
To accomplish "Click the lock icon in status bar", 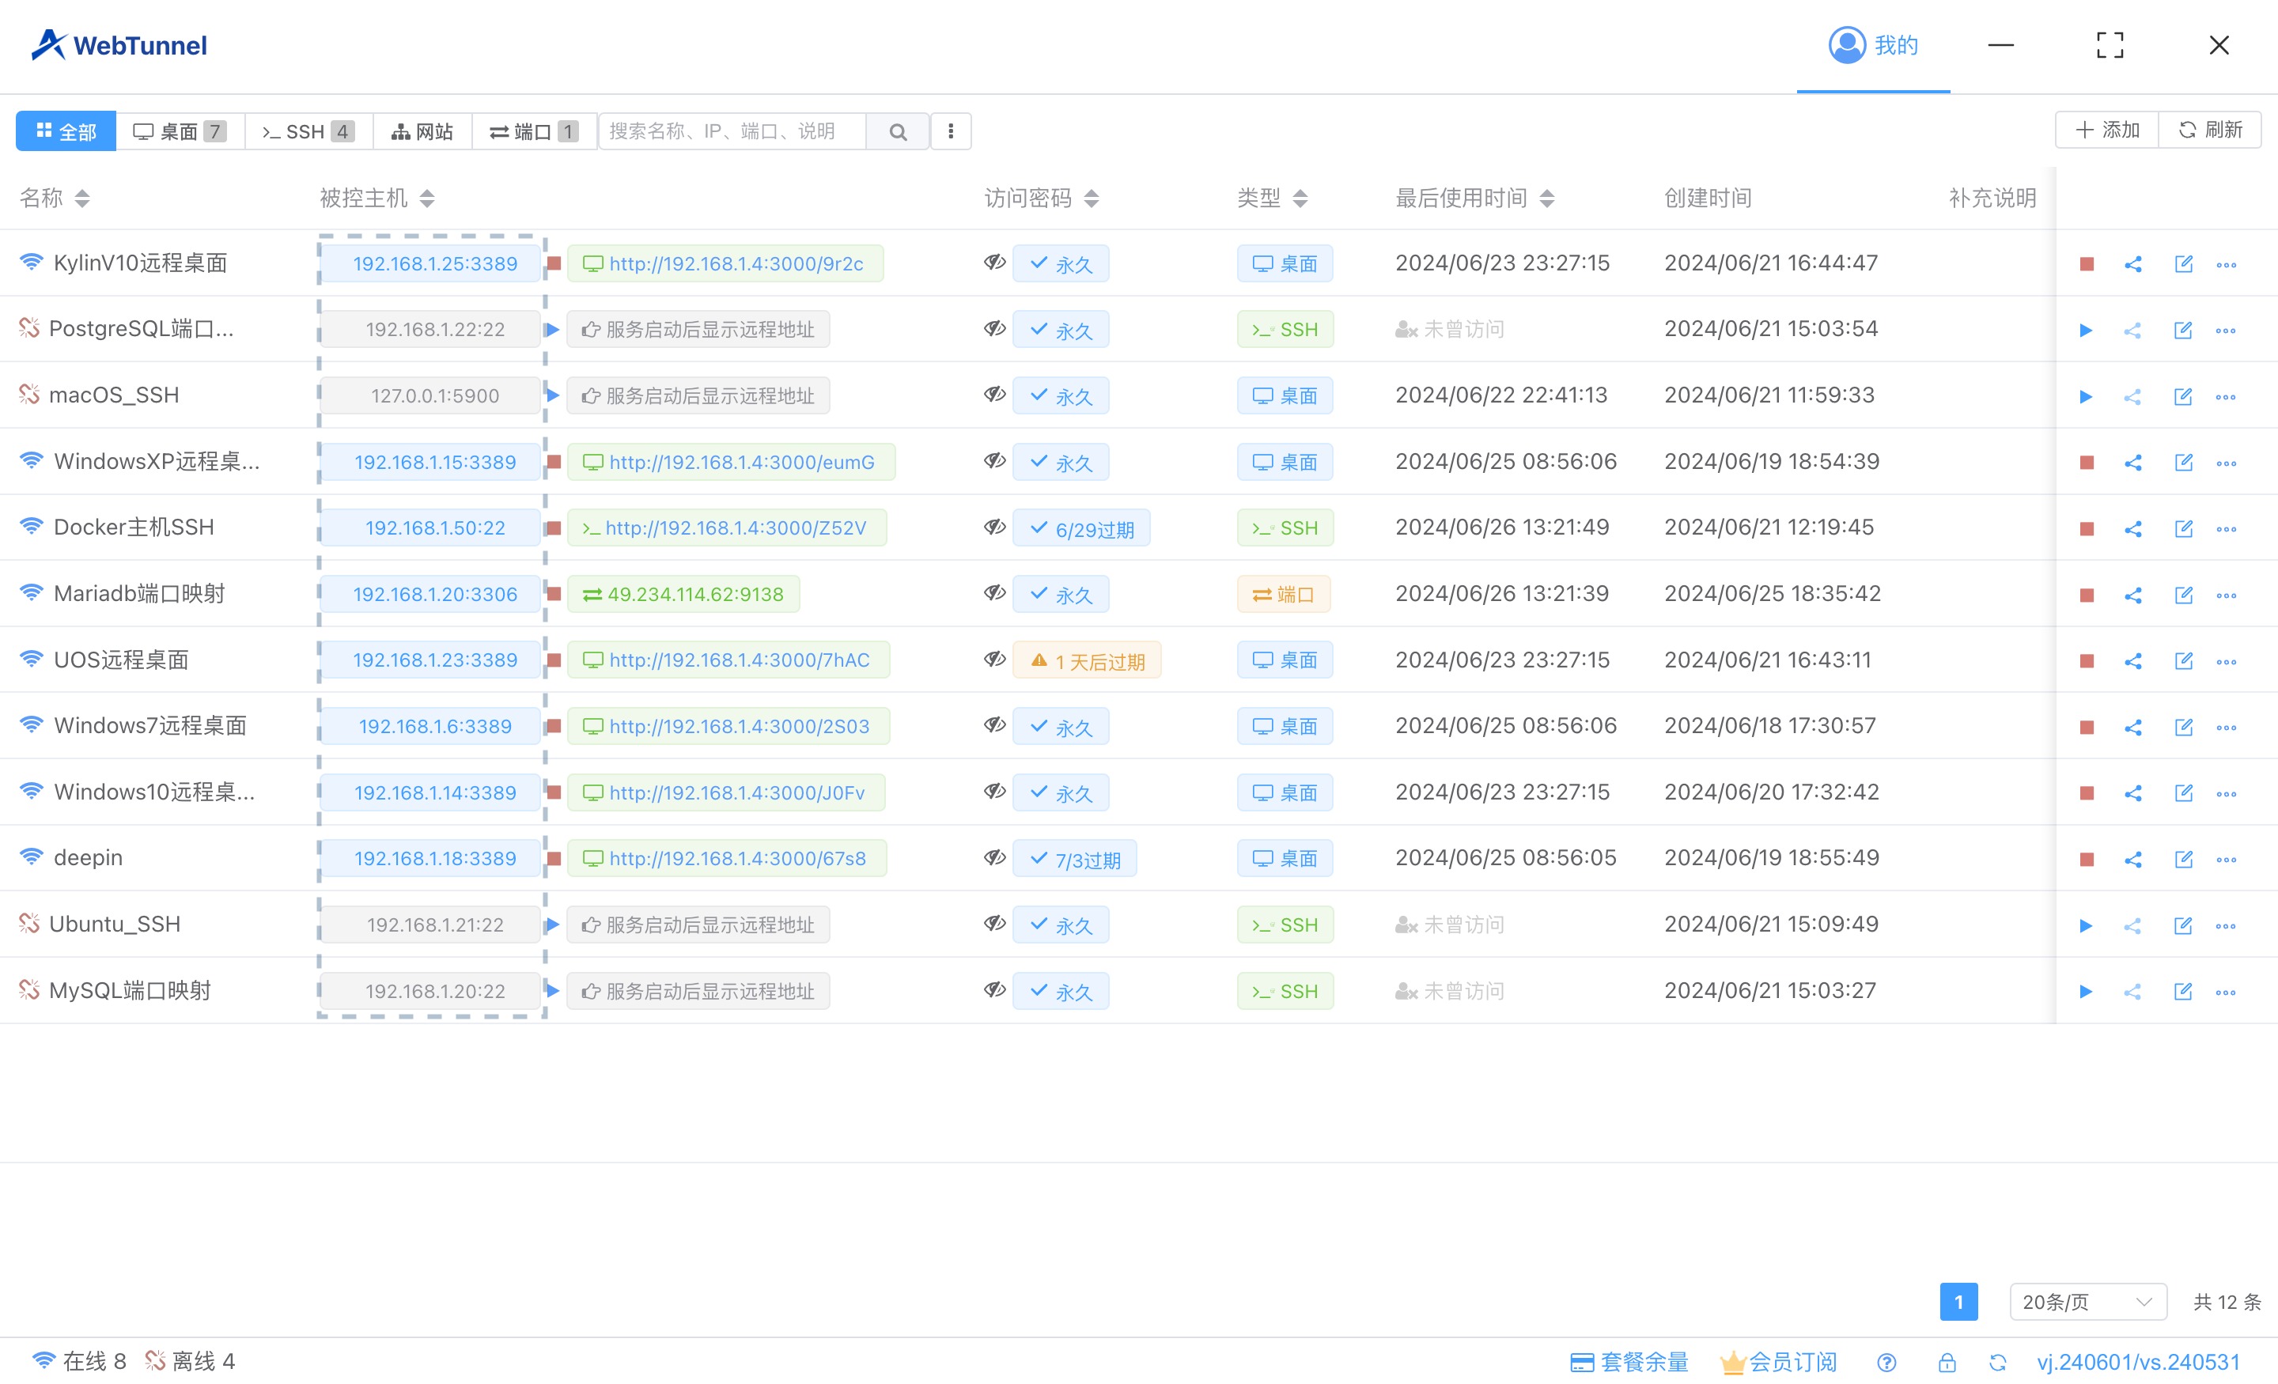I will [x=1947, y=1362].
